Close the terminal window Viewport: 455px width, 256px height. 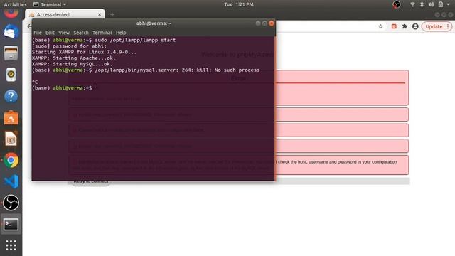pyautogui.click(x=272, y=23)
